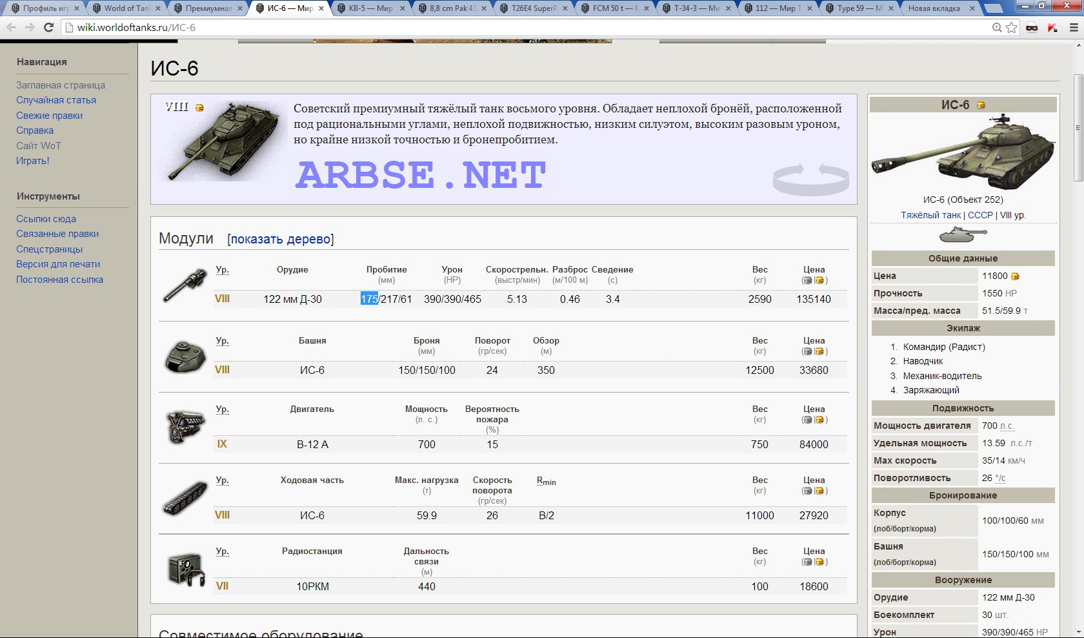The width and height of the screenshot is (1084, 638).
Task: Select gun name '122 мм Д-30' in modules
Action: coord(292,299)
